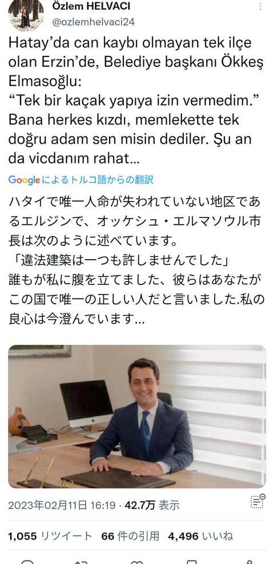Bookmark the tweet with the bookmark icon

192,562
